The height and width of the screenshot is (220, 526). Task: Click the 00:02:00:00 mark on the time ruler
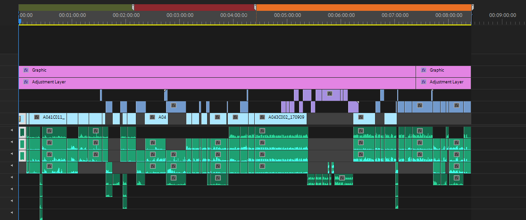tap(126, 16)
